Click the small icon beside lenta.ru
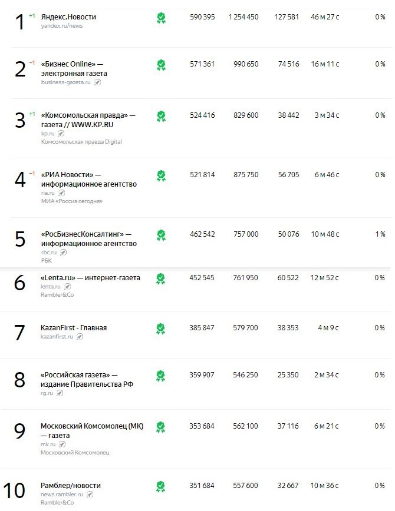395x511 pixels. pos(68,287)
